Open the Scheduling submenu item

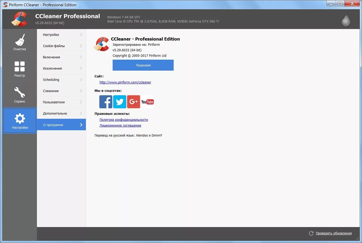(x=61, y=80)
